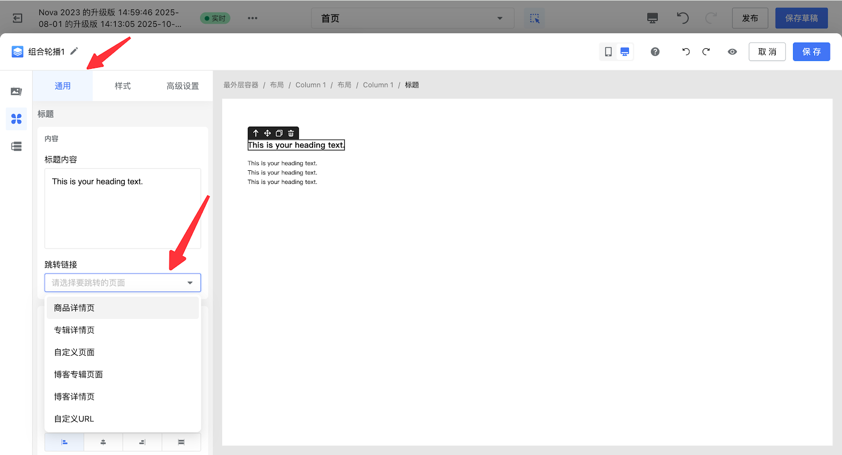Screen dimensions: 842x455
Task: Open the help question mark icon
Action: [655, 51]
